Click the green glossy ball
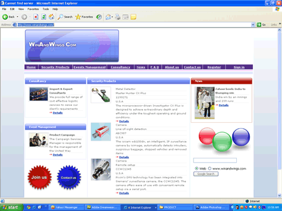 [x=222, y=141]
